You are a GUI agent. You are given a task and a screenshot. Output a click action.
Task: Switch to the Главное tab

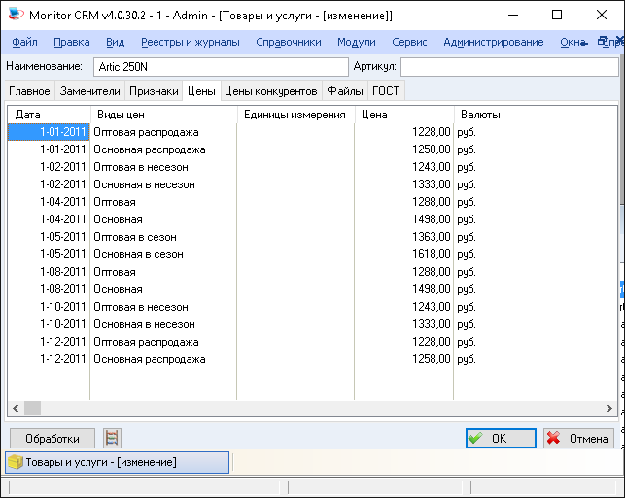click(x=29, y=91)
